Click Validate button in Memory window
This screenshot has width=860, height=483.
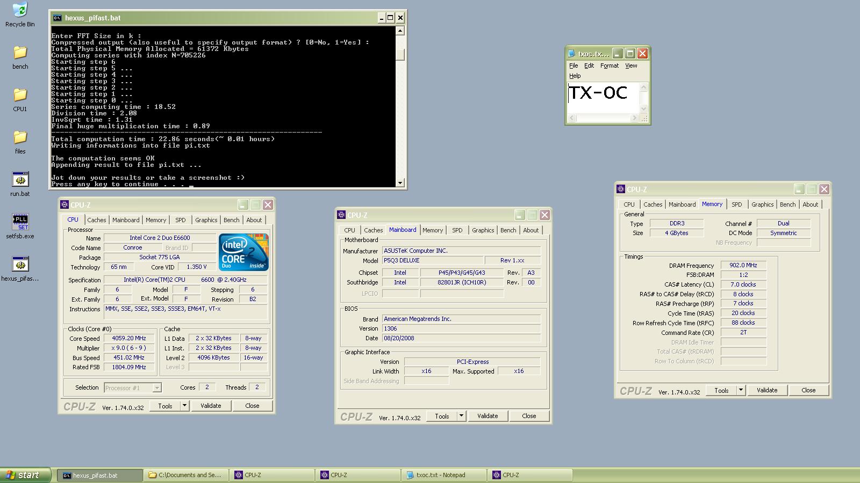[x=767, y=390]
